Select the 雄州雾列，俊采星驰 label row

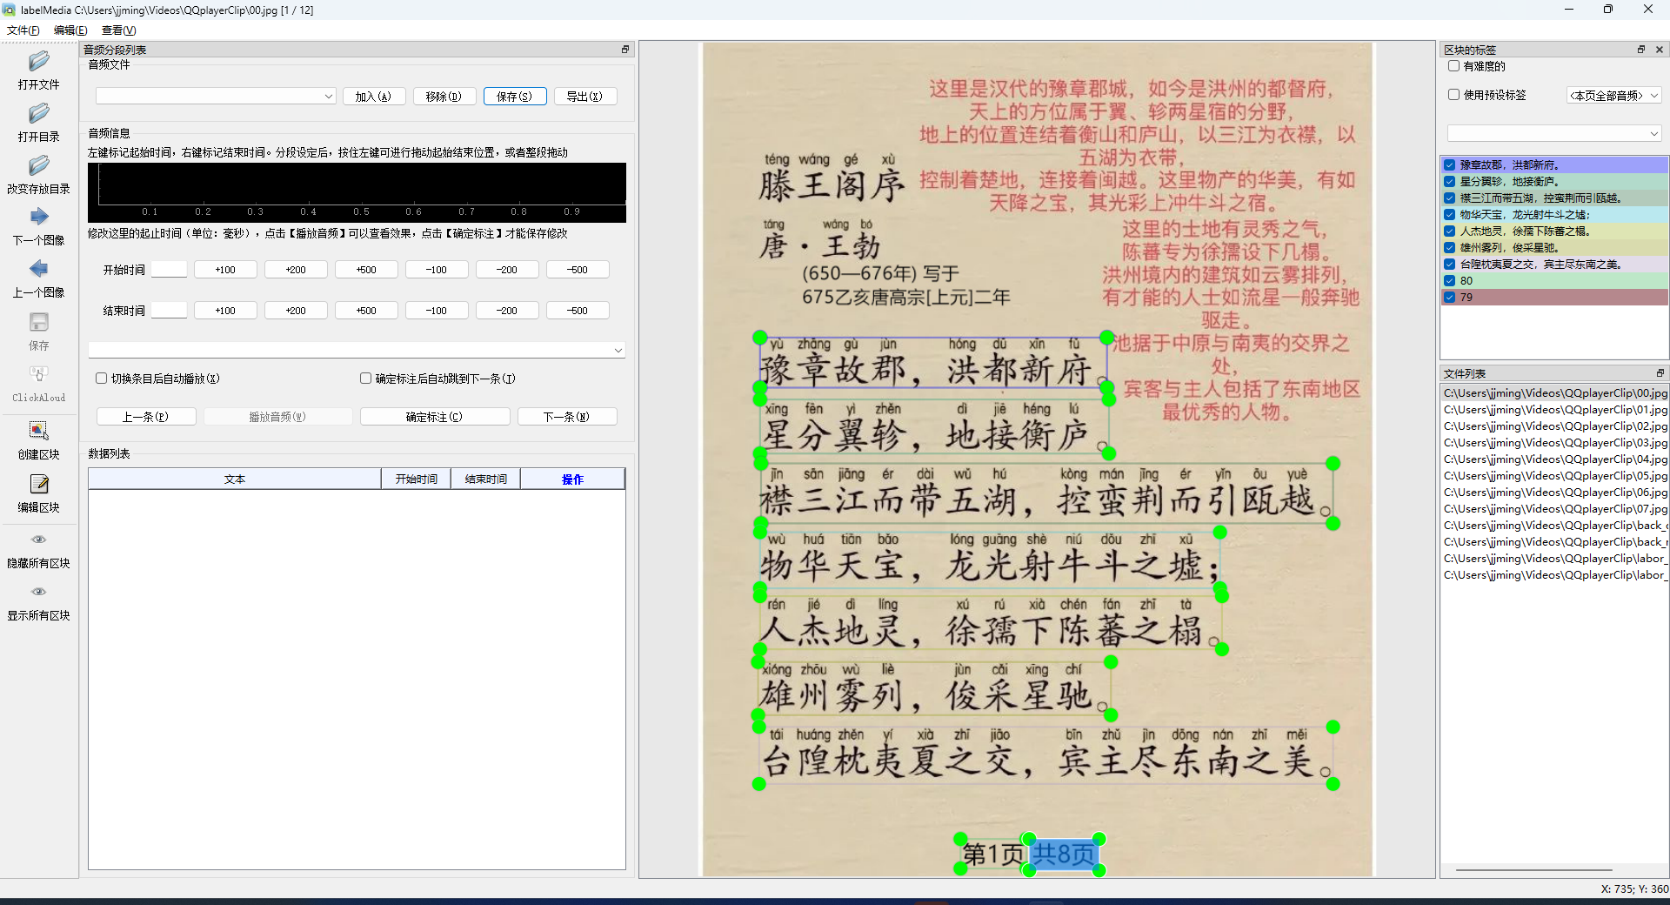click(x=1554, y=247)
